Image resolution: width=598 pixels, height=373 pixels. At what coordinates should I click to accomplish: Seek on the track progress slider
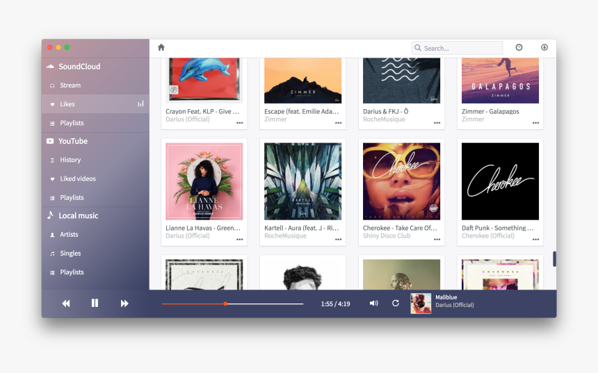coord(232,304)
